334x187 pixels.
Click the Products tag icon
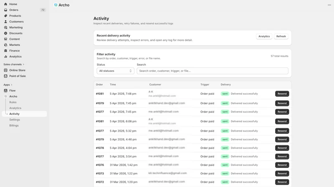click(x=5, y=16)
